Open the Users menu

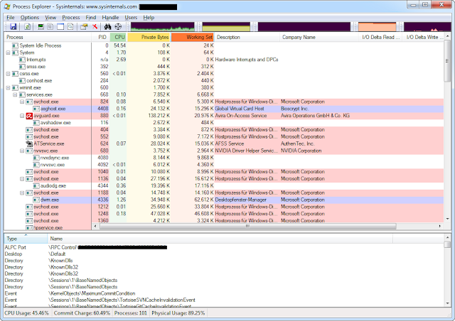tap(131, 17)
